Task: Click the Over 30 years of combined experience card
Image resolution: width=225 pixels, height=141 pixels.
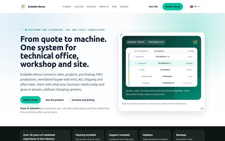Action: tap(45, 136)
